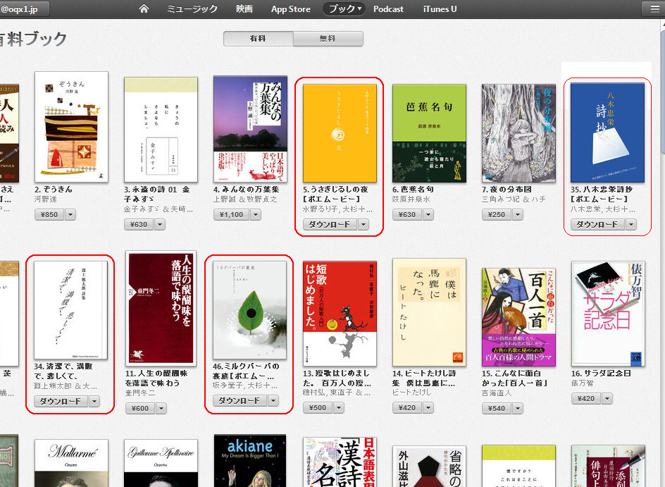
Task: Buy サラダ記念日 for ¥420
Action: click(x=586, y=399)
